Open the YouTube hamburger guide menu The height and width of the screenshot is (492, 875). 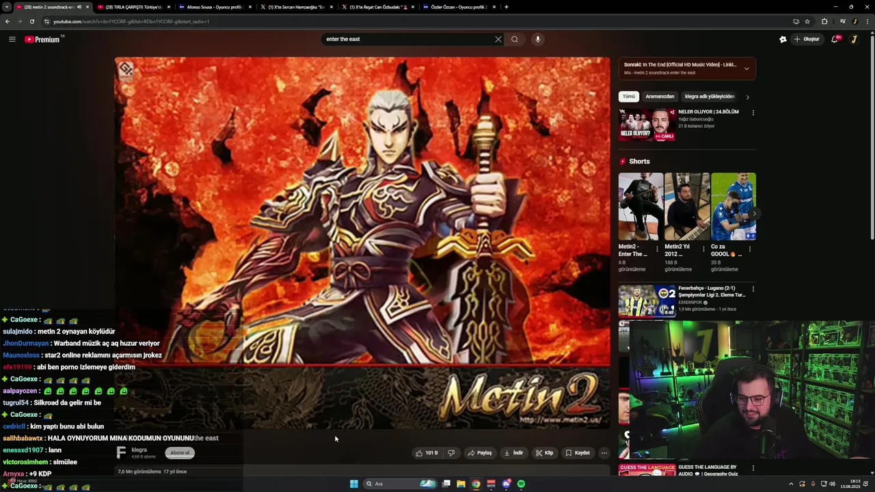(x=12, y=39)
